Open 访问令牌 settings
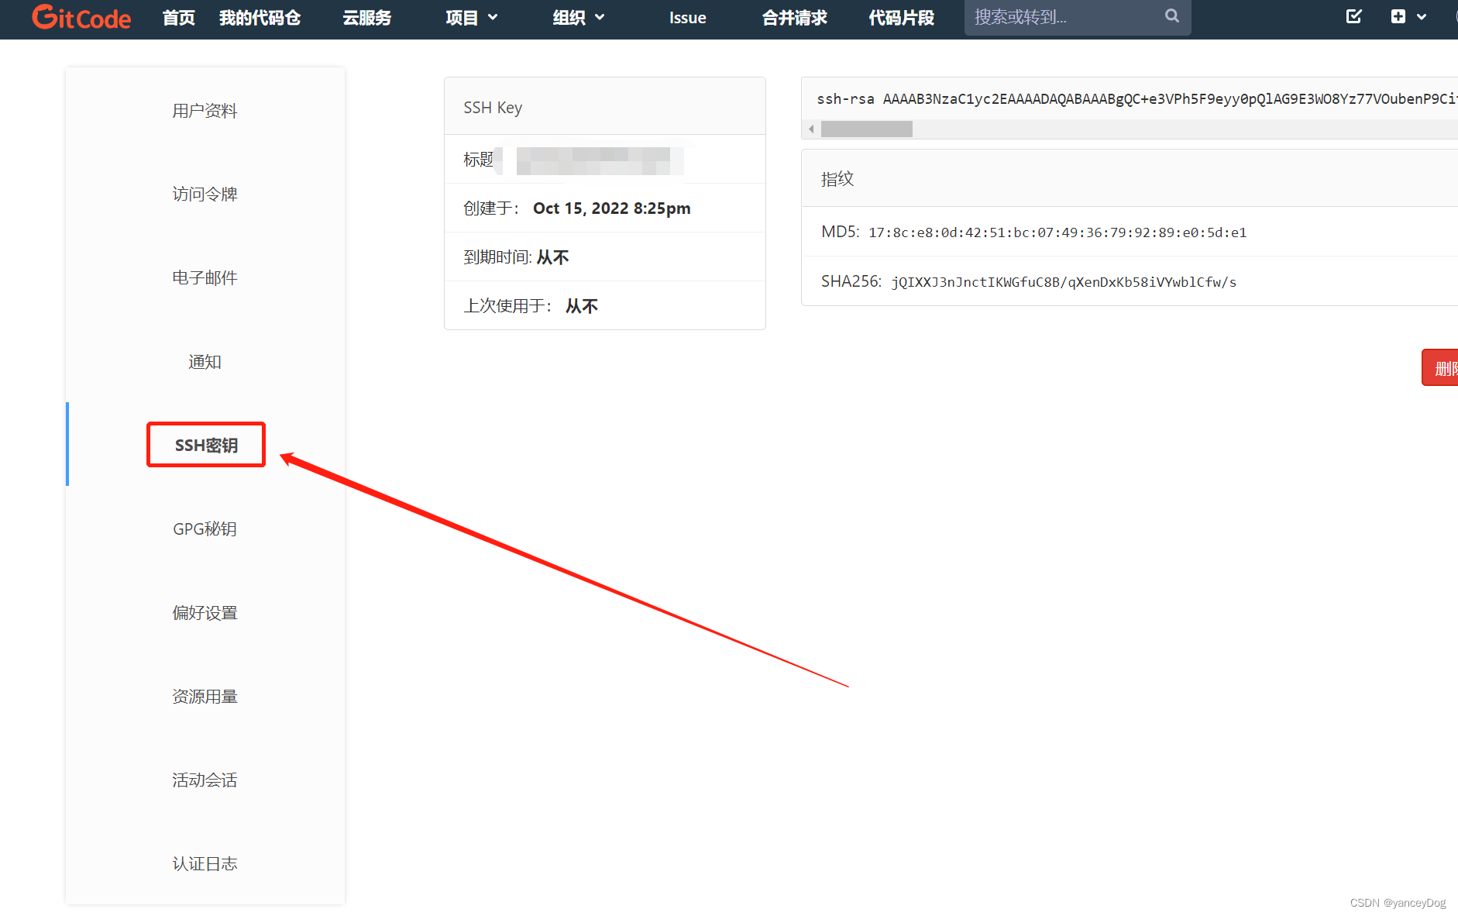This screenshot has height=916, width=1458. [205, 194]
